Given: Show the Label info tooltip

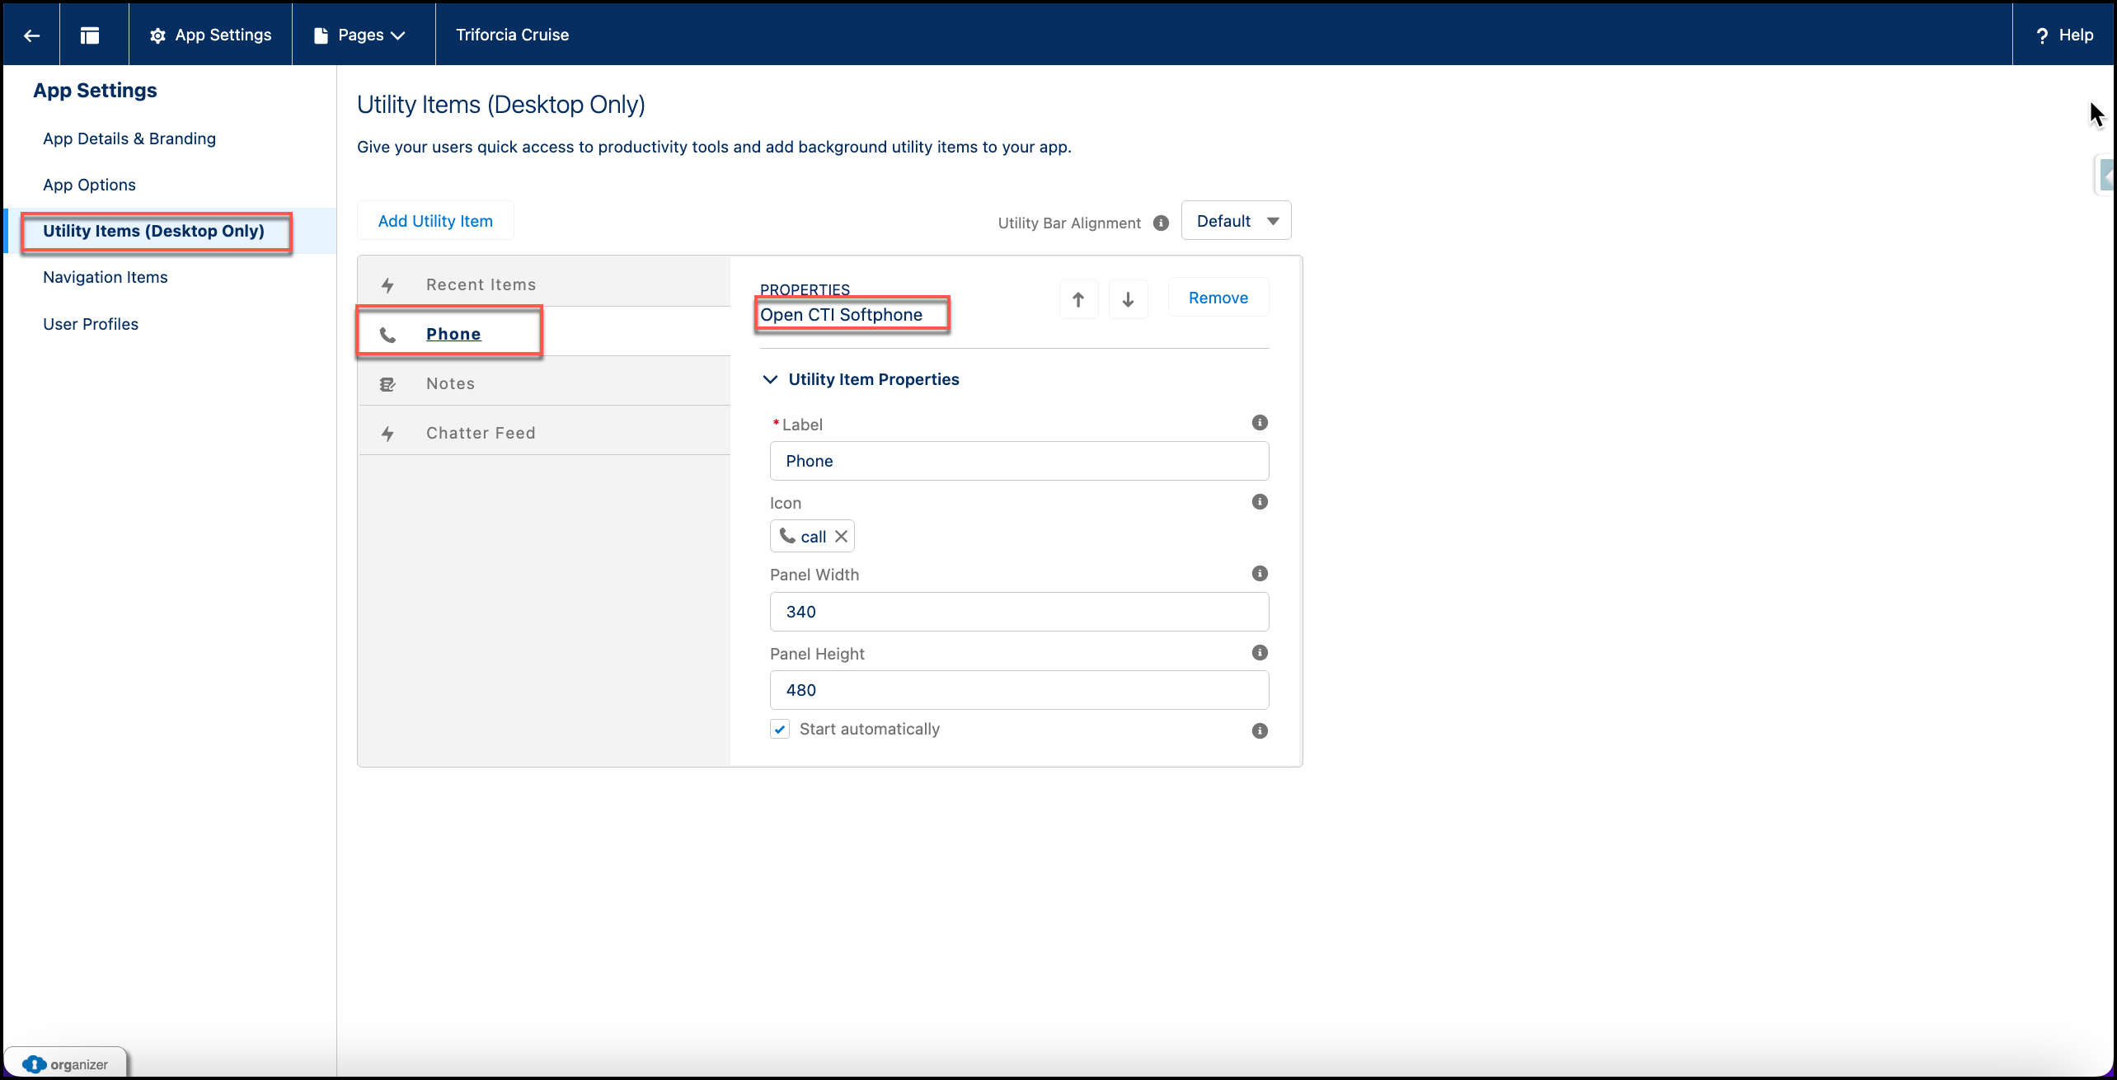Looking at the screenshot, I should (x=1260, y=423).
